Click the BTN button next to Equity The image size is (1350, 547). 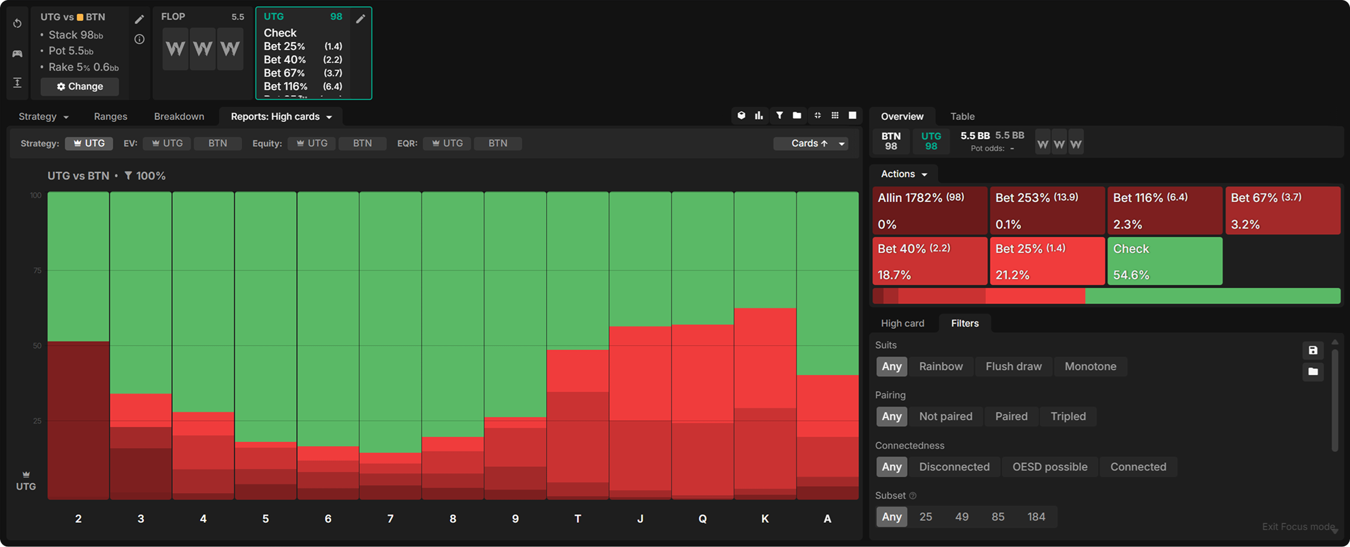362,143
